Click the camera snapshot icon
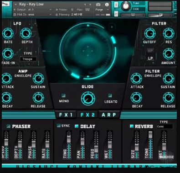The image size is (180, 173). point(98,5)
